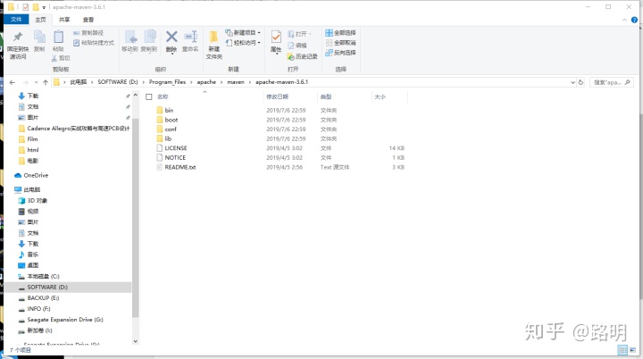Screen dimensions: 643x359
Task: Click sidebar scrollbar up arrow
Action: pos(136,96)
